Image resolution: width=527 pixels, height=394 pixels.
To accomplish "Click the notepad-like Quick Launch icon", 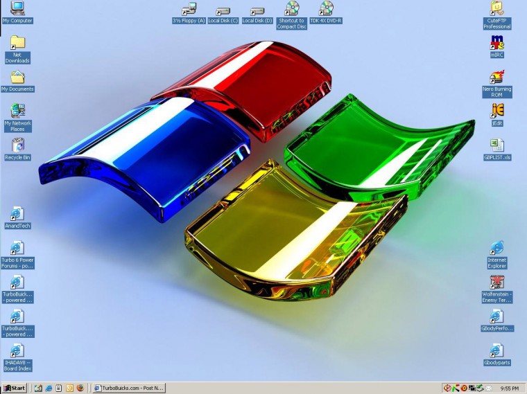I will (59, 388).
